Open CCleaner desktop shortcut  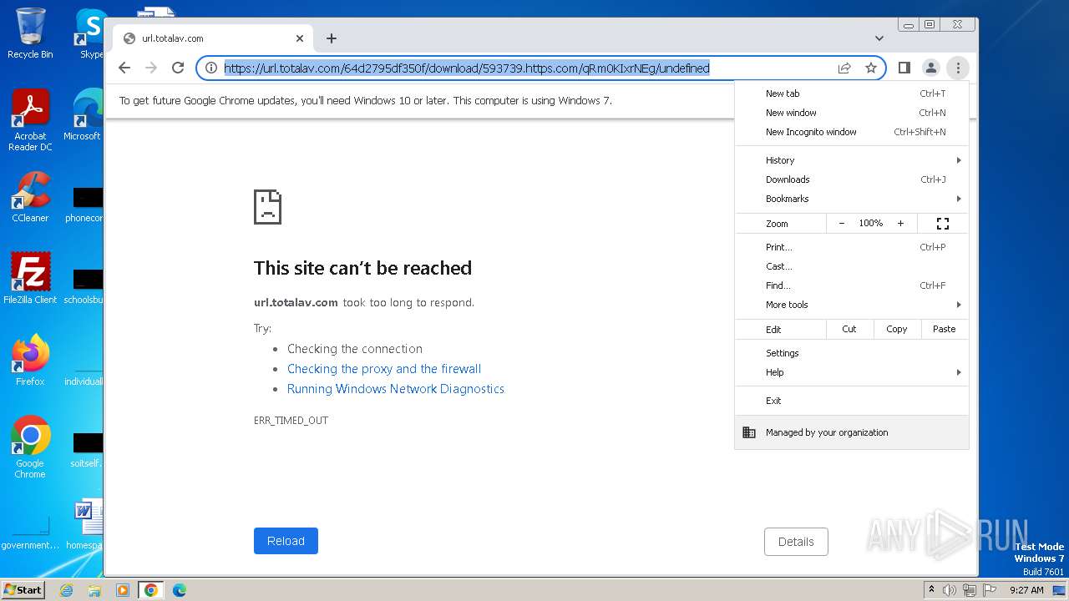click(30, 197)
